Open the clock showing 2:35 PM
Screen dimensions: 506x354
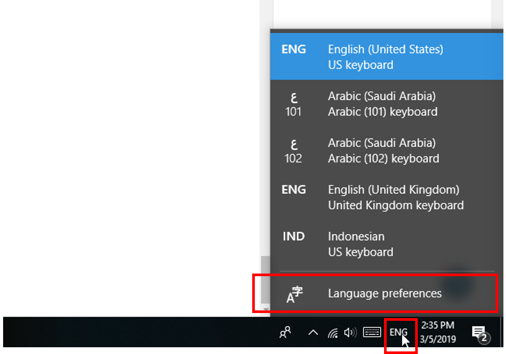point(437,325)
